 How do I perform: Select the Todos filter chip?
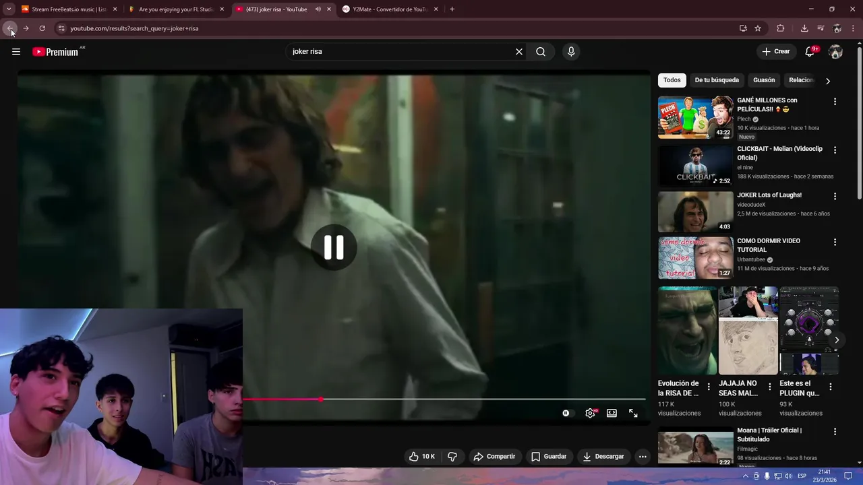pos(672,80)
